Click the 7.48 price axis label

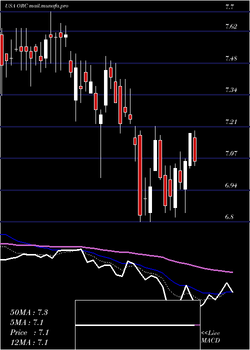coord(231,58)
